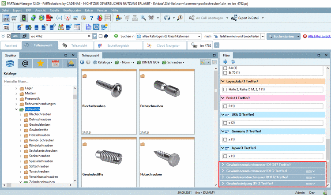Switch to the Bauteilvergleich tab

pyautogui.click(x=118, y=45)
